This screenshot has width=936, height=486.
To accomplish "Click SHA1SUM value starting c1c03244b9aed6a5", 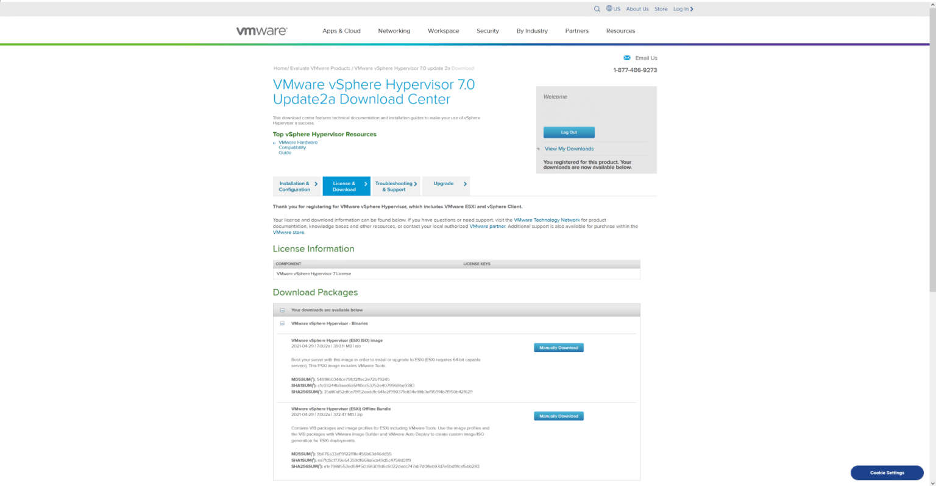I will click(x=366, y=386).
